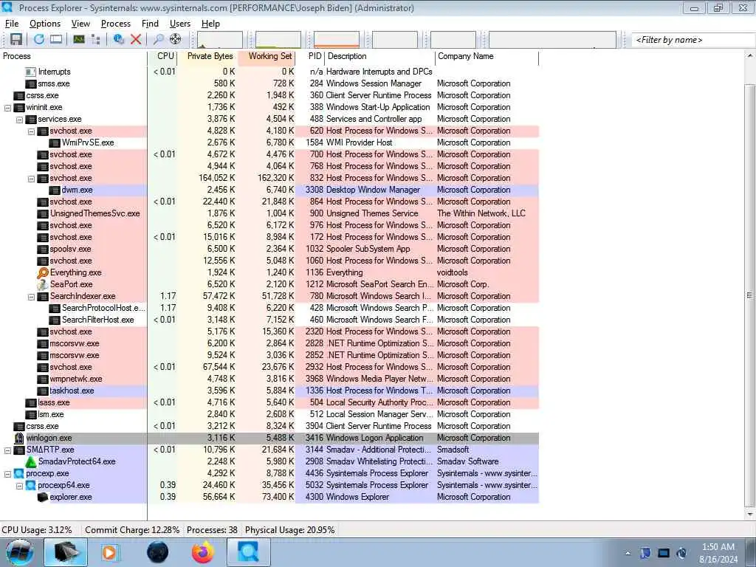Toggle the lower pane view icon
Screen dimensions: 756x567
point(56,40)
